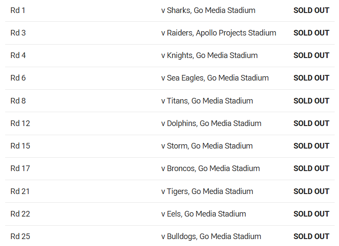Click SOLD OUT for the Eels match
Viewport: 339px width, 246px height.
(x=311, y=214)
